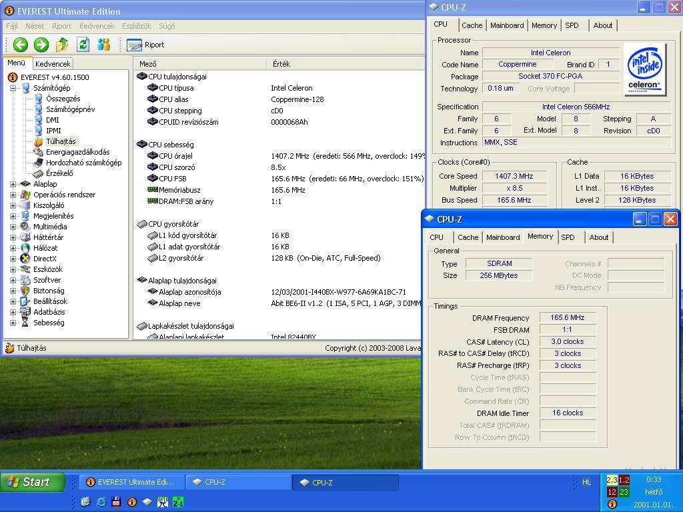Click the Up one level arrow icon
The height and width of the screenshot is (512, 683).
tap(62, 45)
